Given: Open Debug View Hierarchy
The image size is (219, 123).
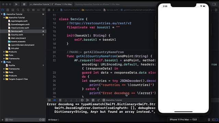Looking at the screenshot, I should [x=82, y=100].
